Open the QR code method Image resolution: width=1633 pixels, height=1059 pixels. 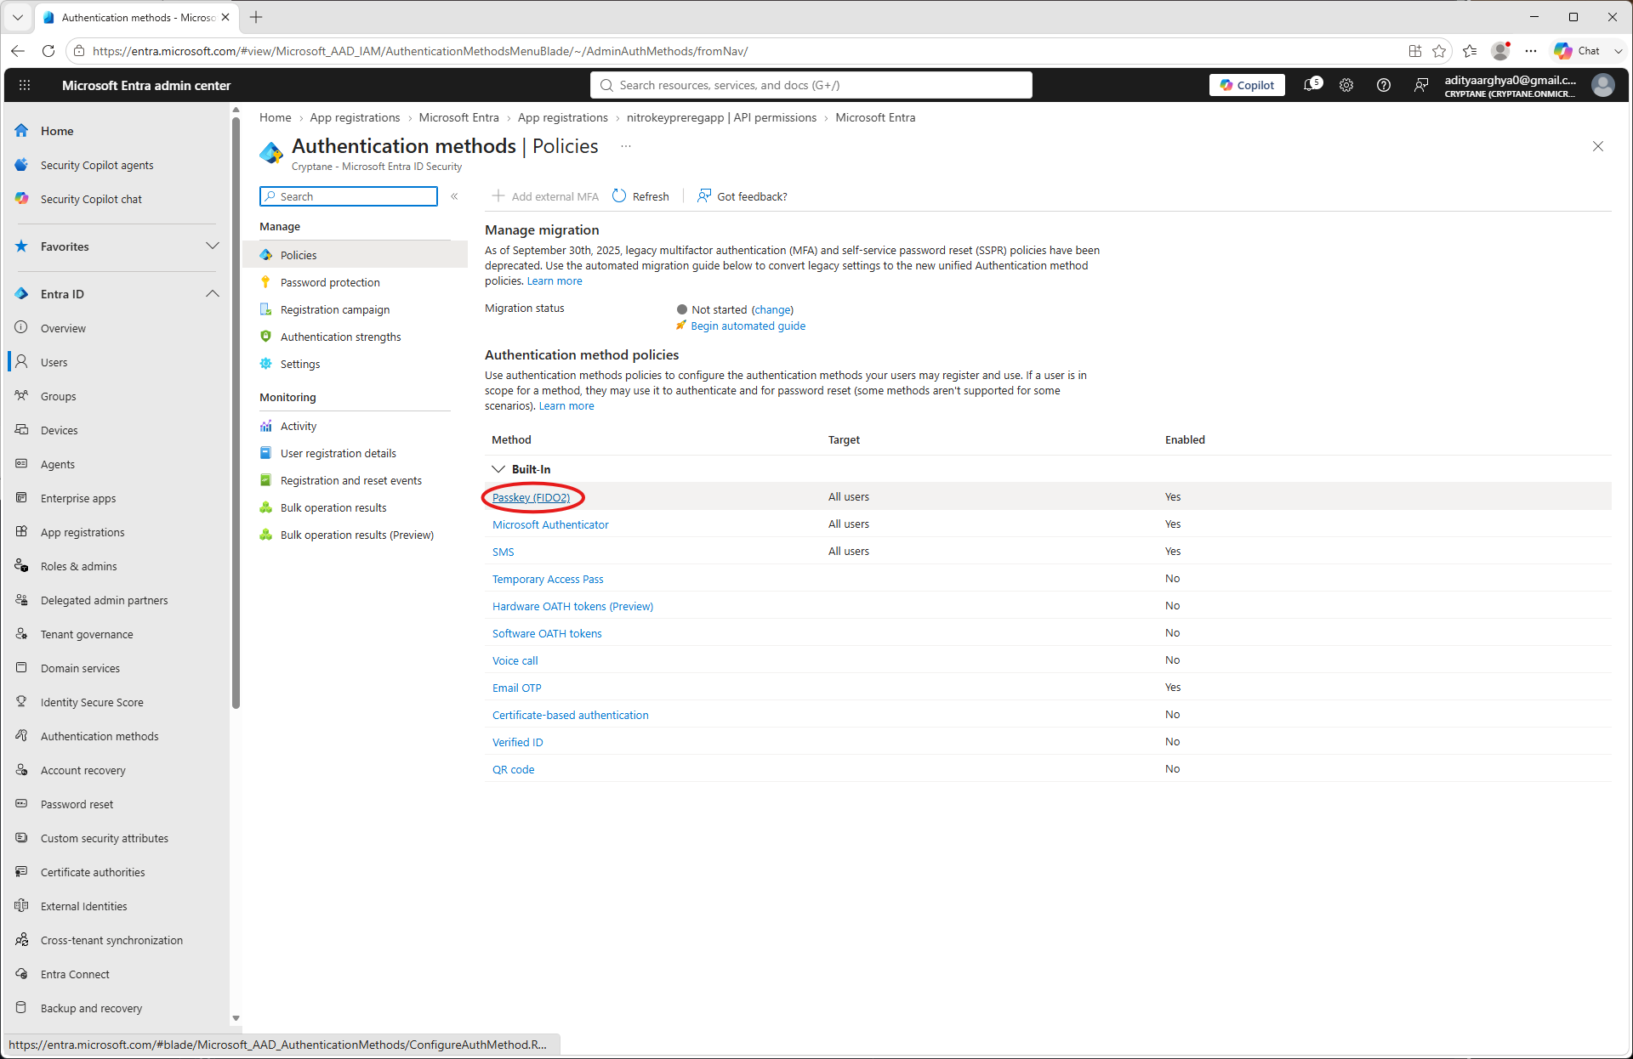coord(514,769)
